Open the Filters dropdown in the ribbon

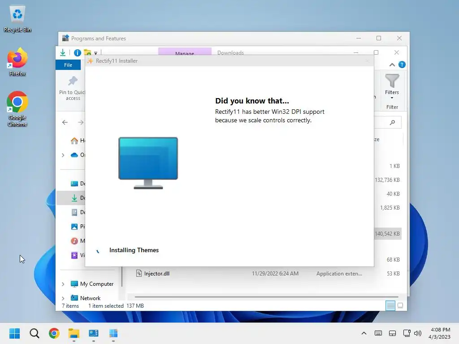tap(392, 87)
